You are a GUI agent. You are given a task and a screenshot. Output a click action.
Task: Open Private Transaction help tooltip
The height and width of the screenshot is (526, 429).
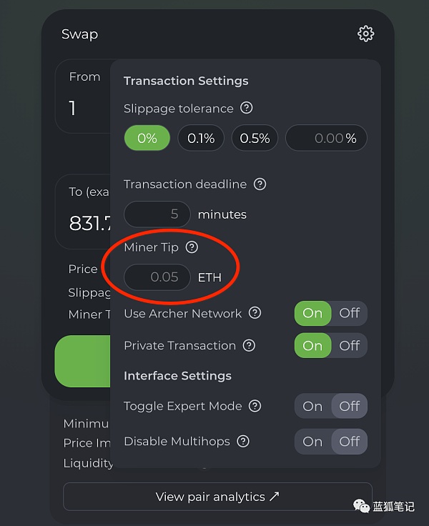pos(249,345)
